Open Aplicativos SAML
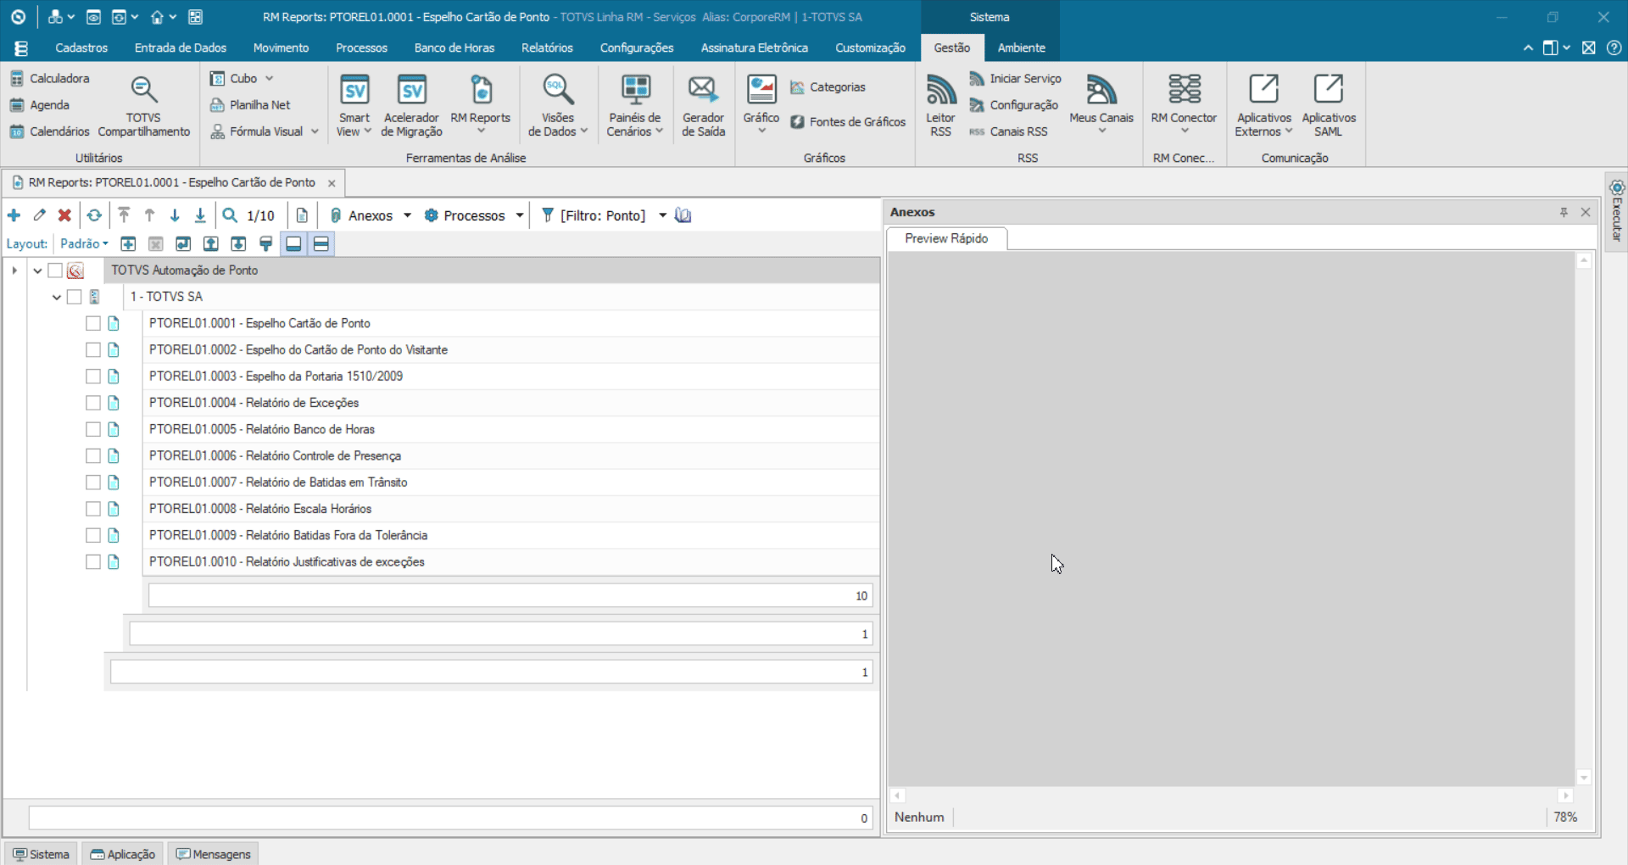Viewport: 1628px width, 865px height. click(x=1329, y=106)
